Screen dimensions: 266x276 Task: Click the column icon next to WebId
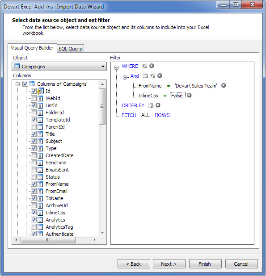[40, 98]
